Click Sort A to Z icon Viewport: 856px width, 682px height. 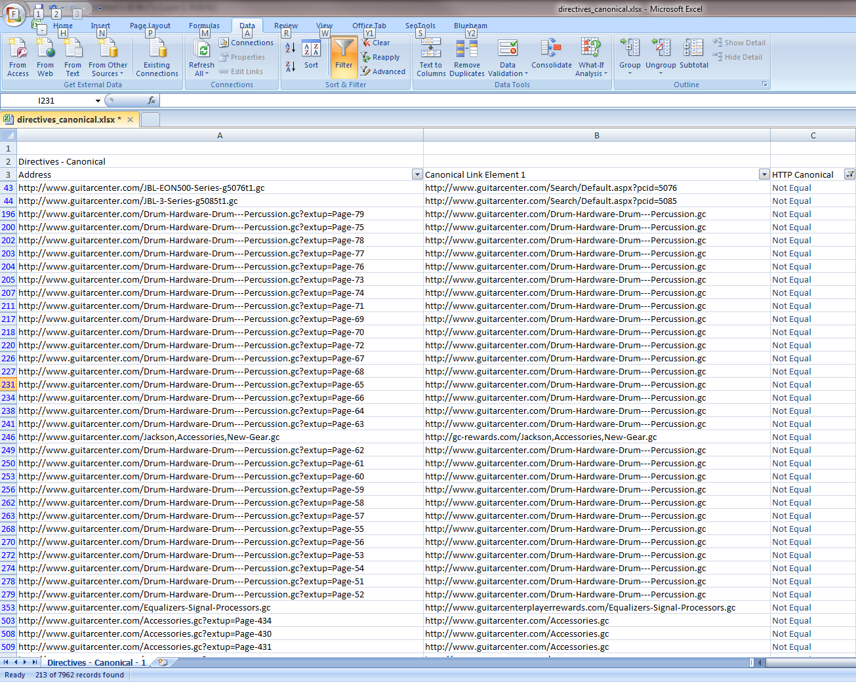tap(291, 48)
